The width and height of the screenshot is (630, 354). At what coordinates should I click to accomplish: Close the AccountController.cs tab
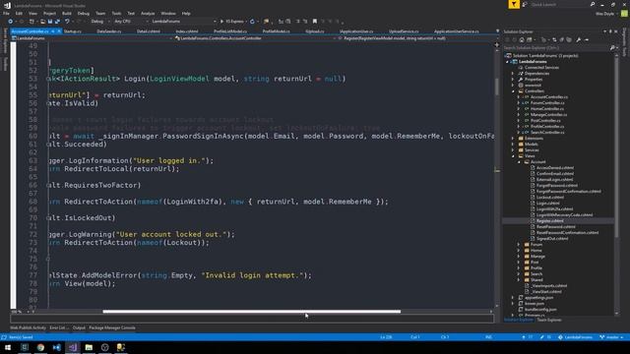(x=59, y=31)
